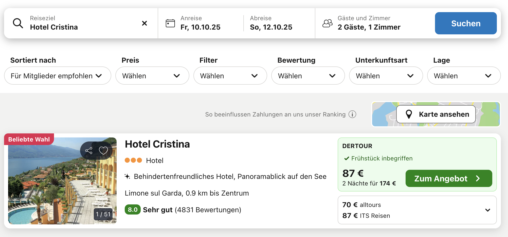The width and height of the screenshot is (508, 237).
Task: Open the sort dropdown Für Mitglieder empfohlen
Action: (x=58, y=76)
